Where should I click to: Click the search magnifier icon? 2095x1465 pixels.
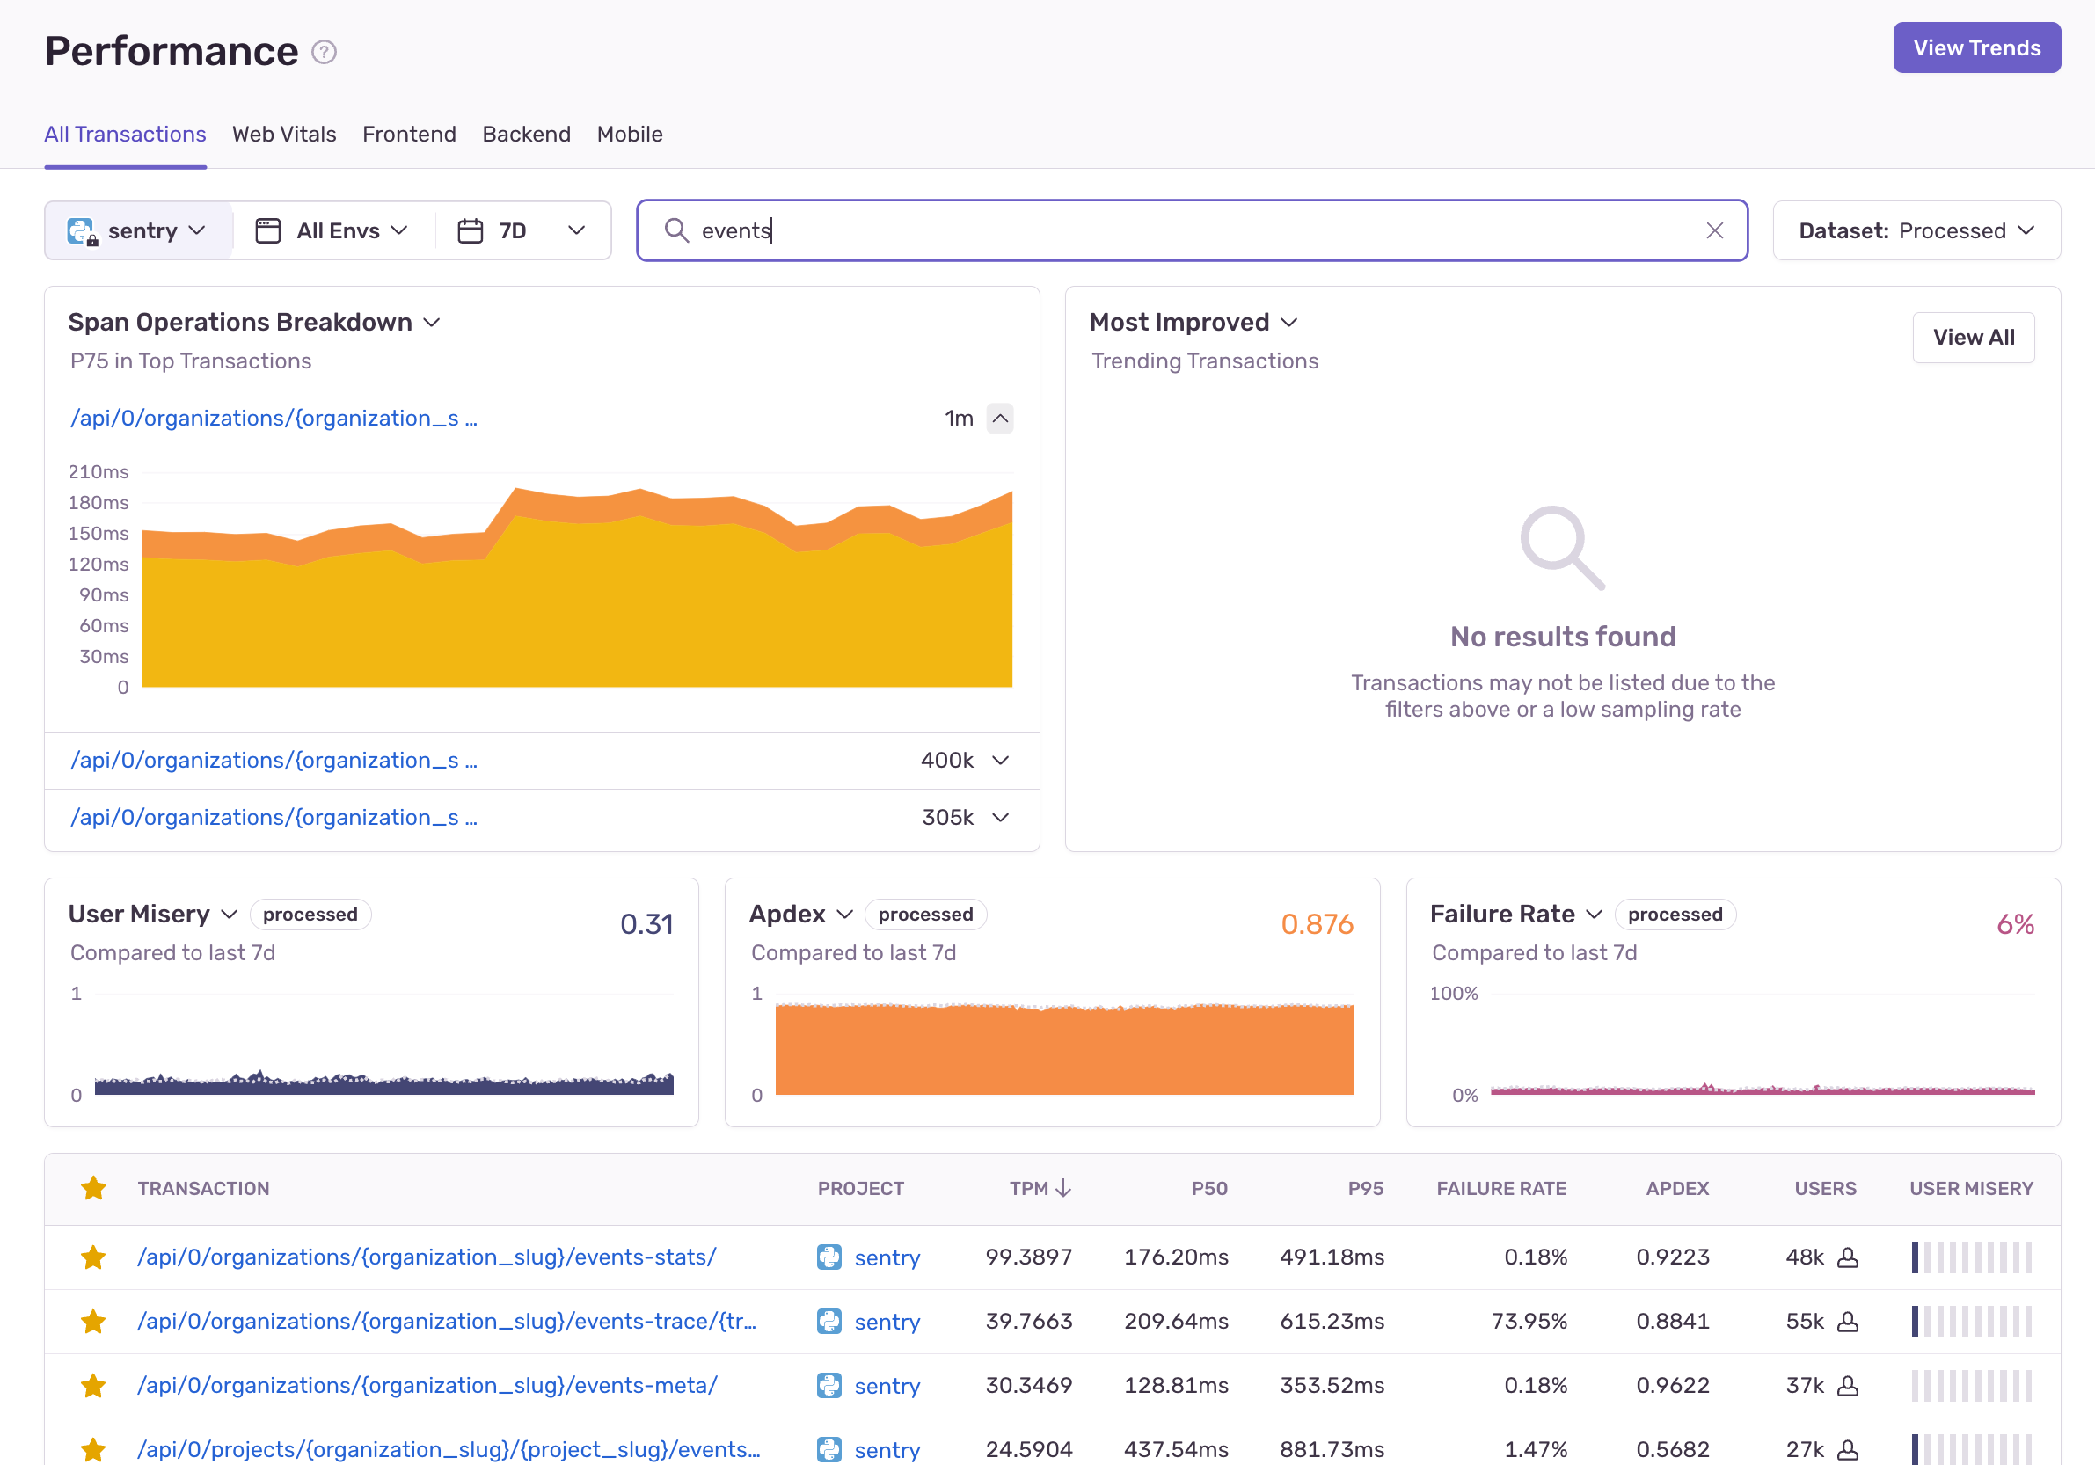click(676, 230)
